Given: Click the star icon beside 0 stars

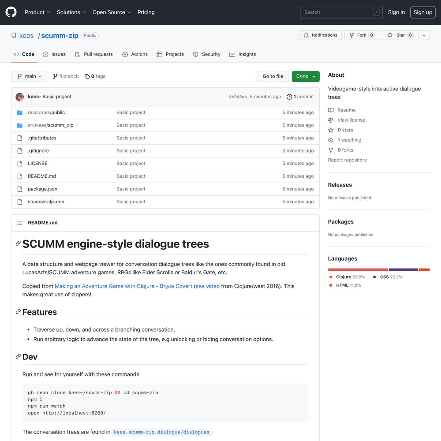Looking at the screenshot, I should coord(331,130).
